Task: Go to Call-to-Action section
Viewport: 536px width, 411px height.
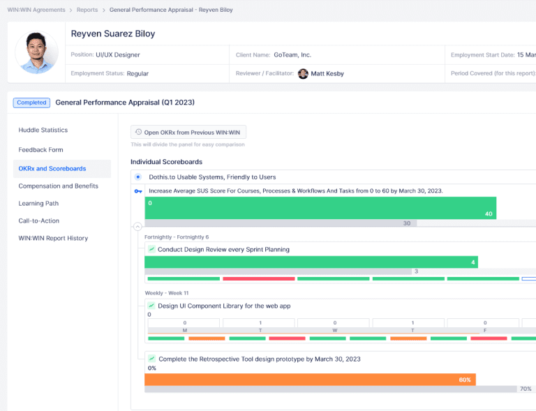Action: pos(38,221)
